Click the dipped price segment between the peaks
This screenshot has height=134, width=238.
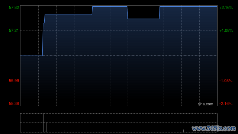click(144, 19)
